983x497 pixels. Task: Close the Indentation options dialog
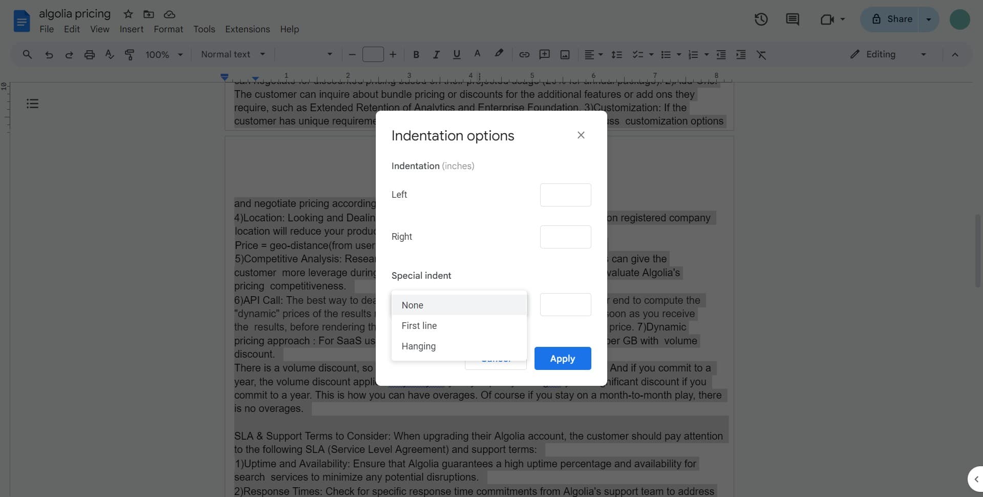(x=581, y=135)
